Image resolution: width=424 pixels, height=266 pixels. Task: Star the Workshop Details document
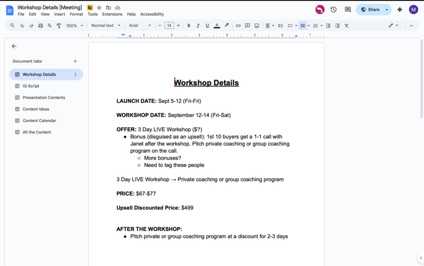click(x=99, y=7)
